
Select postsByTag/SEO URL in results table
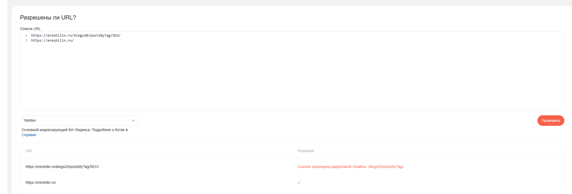pyautogui.click(x=62, y=167)
